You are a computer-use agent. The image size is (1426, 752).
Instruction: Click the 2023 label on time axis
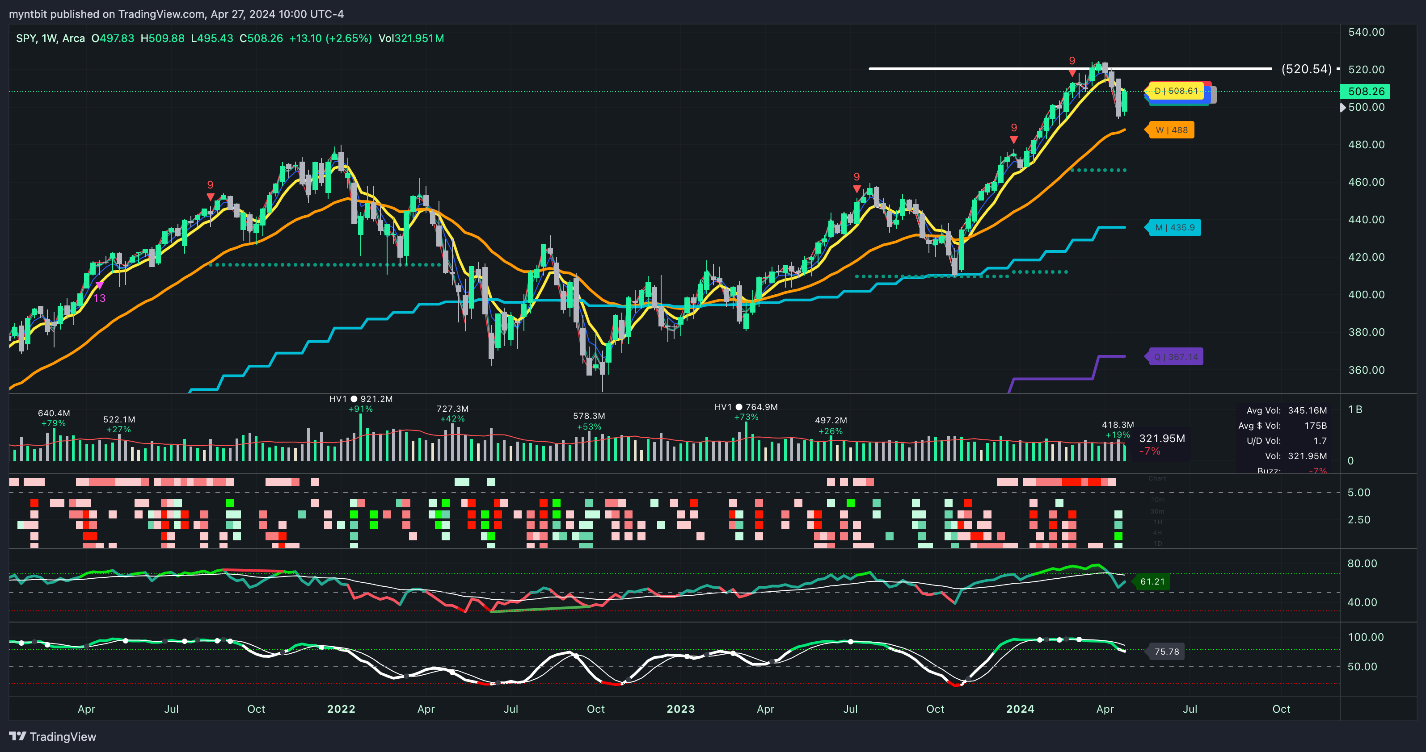(x=680, y=710)
